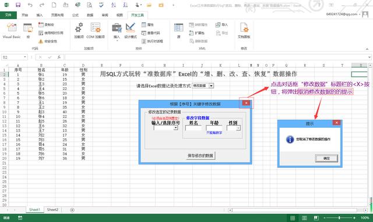The width and height of the screenshot is (373, 222).
Task: Click zoom out minus button
Action: pos(325,218)
